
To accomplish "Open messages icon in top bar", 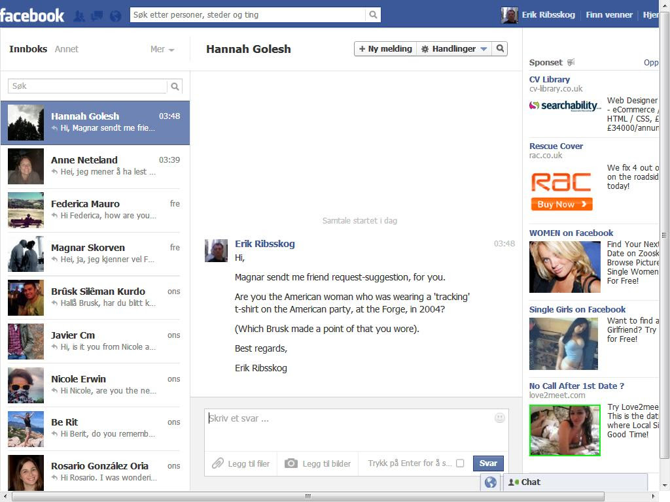I will click(97, 16).
